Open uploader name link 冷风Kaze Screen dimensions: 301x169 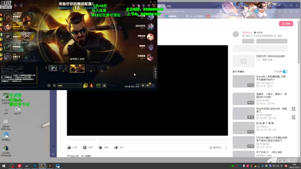click(x=247, y=33)
